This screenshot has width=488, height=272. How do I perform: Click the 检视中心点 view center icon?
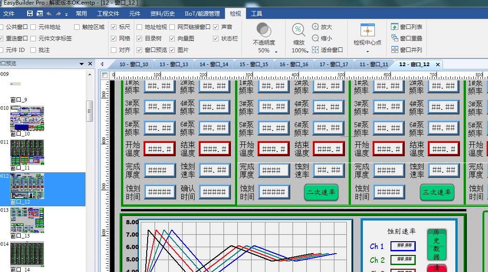pos(367,31)
